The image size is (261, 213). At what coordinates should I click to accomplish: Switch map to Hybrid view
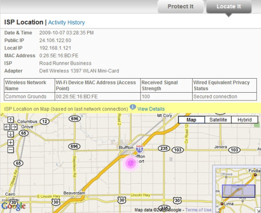pos(244,120)
